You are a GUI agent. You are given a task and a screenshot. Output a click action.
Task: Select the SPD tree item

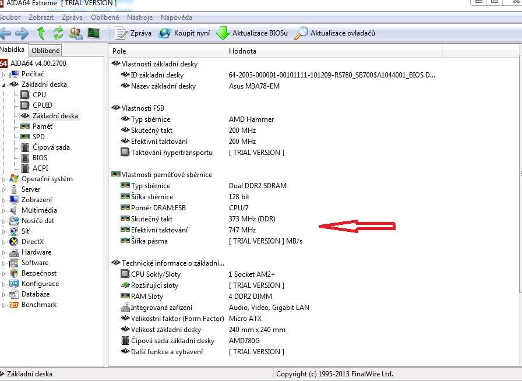pos(38,137)
